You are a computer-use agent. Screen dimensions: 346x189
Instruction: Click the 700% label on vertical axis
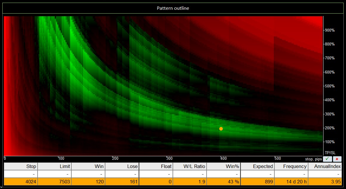(x=330, y=58)
